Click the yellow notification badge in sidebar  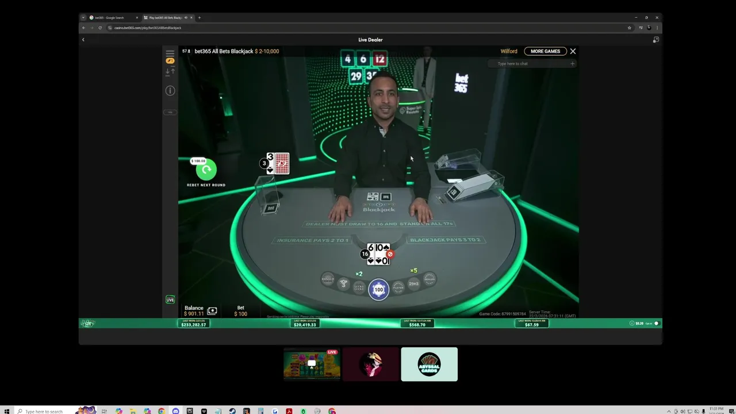click(x=170, y=61)
